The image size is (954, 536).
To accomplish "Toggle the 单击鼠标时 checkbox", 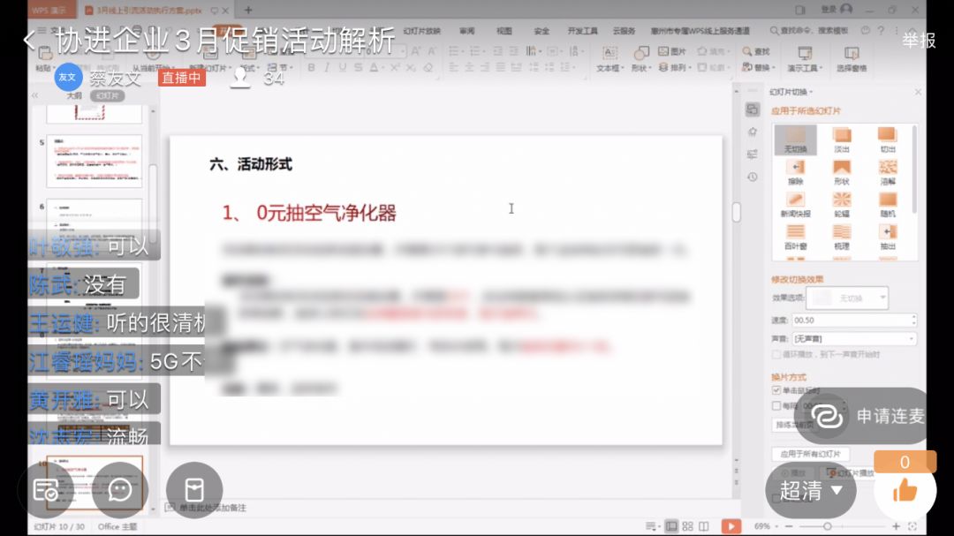I will [x=776, y=390].
